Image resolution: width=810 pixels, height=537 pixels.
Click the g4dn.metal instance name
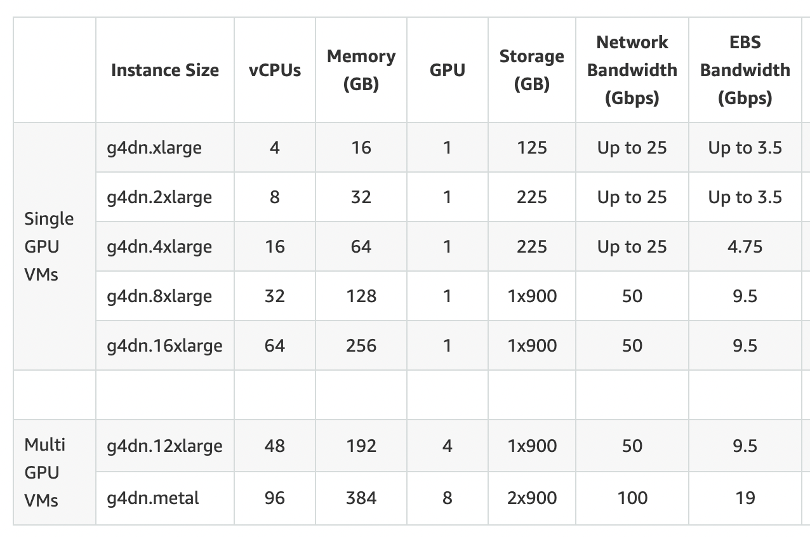click(x=152, y=498)
